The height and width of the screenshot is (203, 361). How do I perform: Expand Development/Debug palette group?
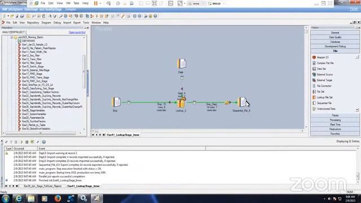pyautogui.click(x=335, y=46)
